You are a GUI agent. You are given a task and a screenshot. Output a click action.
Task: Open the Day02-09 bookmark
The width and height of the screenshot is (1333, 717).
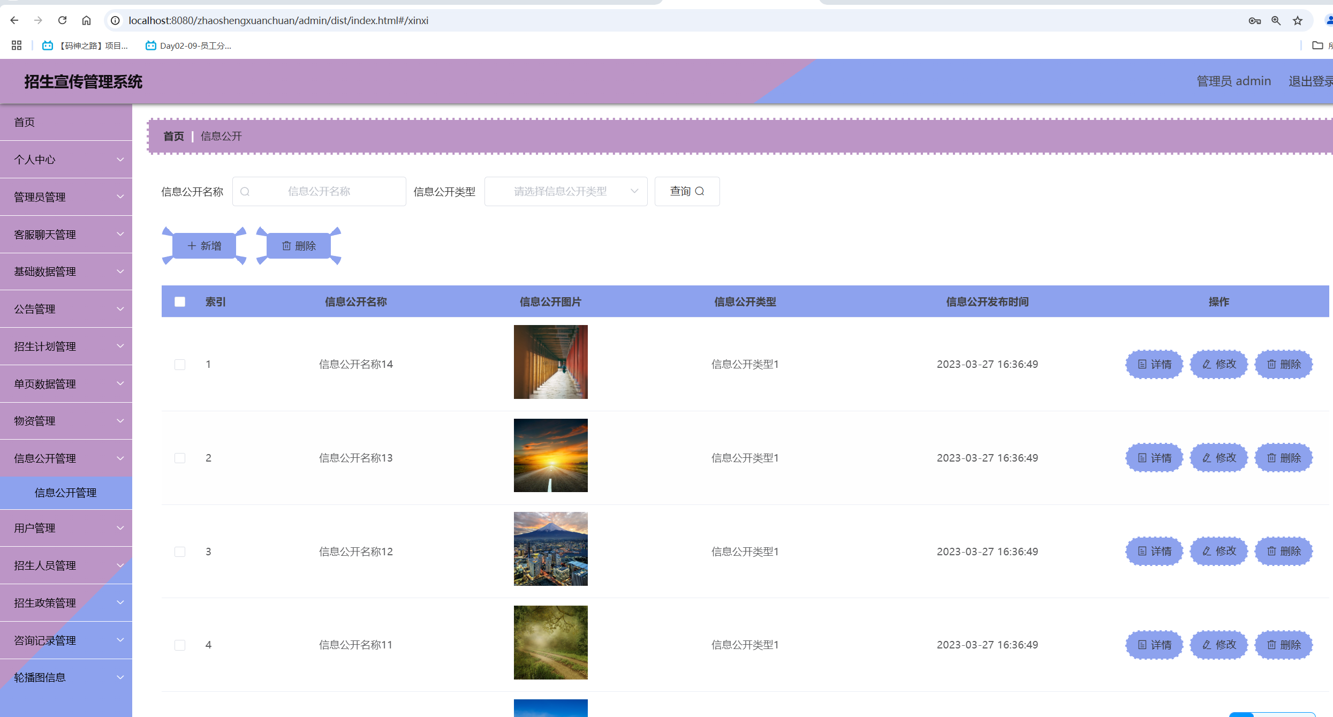click(x=188, y=46)
